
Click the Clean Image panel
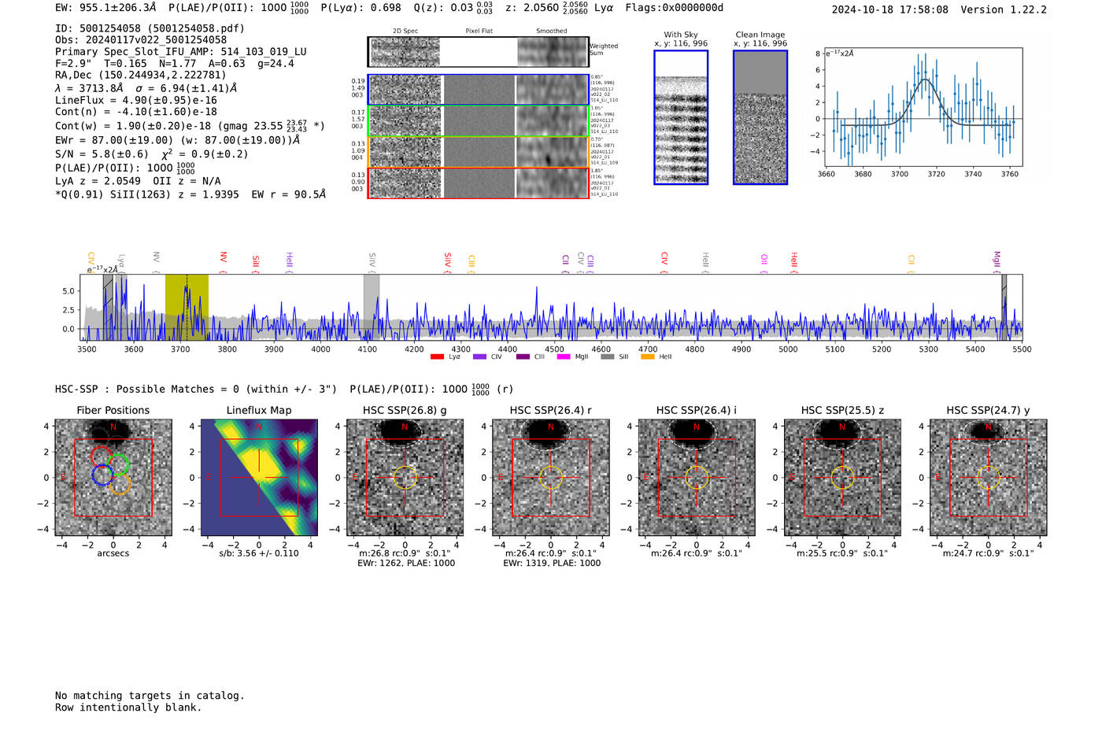(760, 117)
